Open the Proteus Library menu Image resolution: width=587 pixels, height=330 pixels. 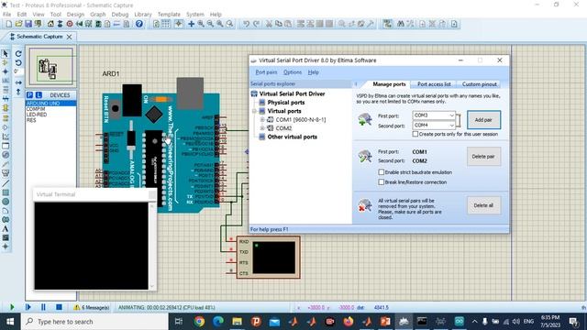click(143, 15)
